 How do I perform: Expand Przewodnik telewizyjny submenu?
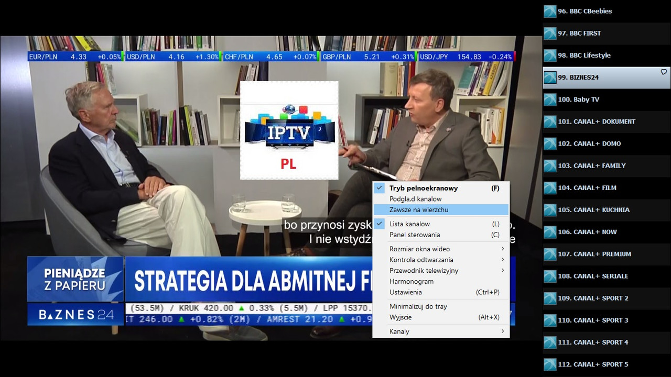coord(441,271)
